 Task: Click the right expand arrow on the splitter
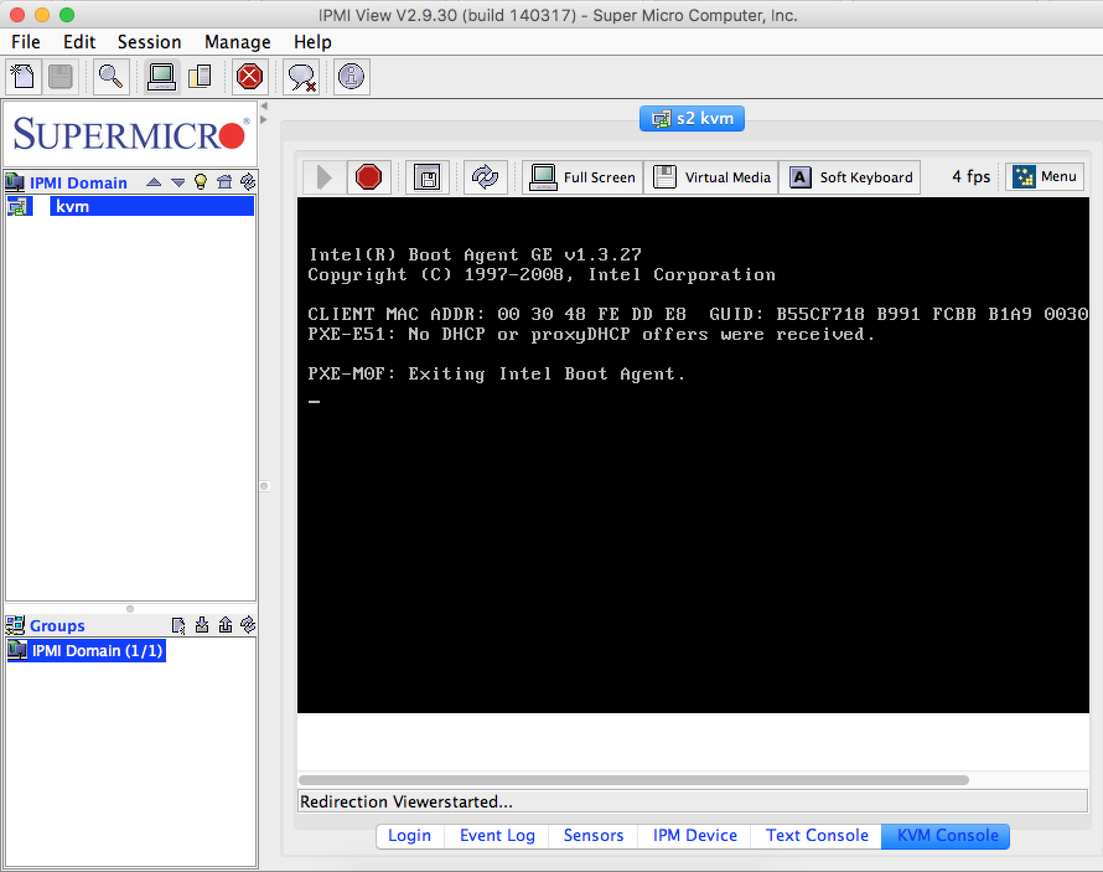pyautogui.click(x=264, y=120)
